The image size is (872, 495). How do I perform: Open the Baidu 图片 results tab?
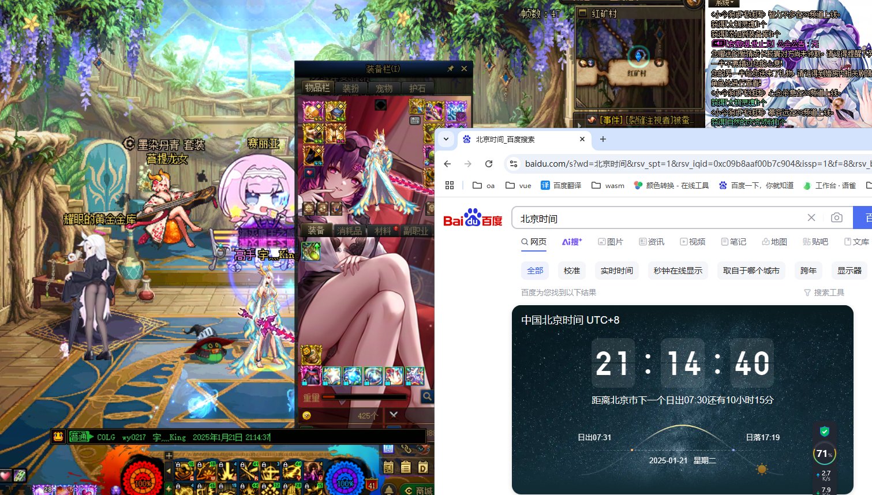611,242
